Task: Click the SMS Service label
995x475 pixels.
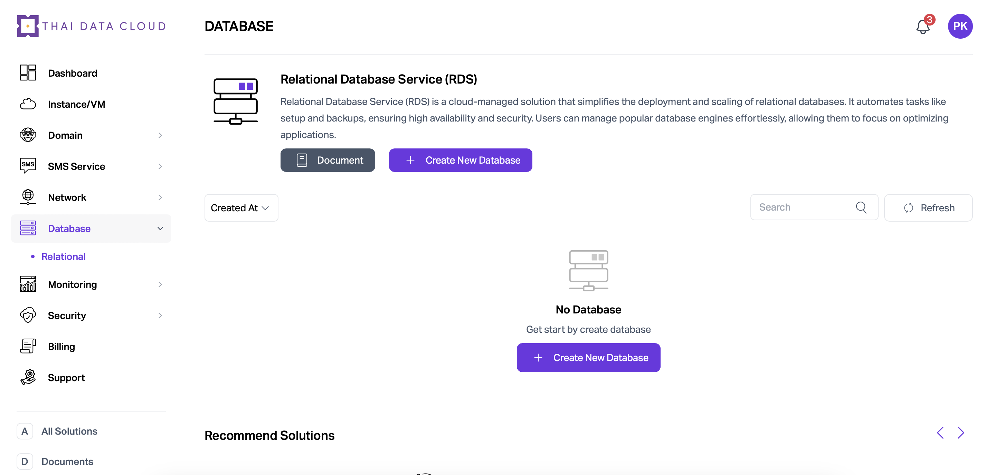Action: click(76, 166)
